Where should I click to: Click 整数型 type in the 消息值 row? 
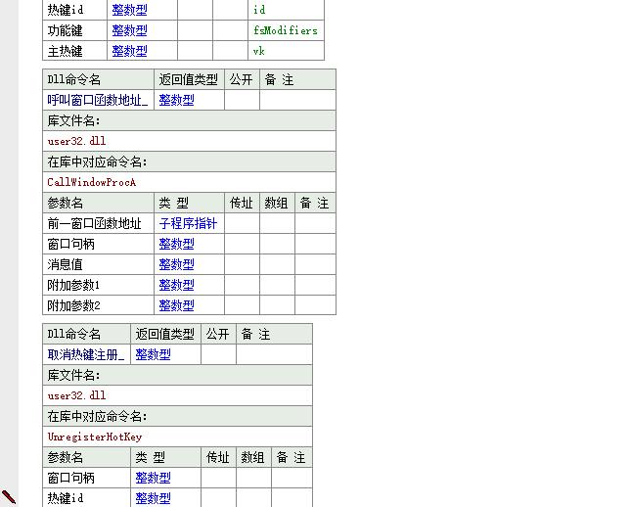176,264
